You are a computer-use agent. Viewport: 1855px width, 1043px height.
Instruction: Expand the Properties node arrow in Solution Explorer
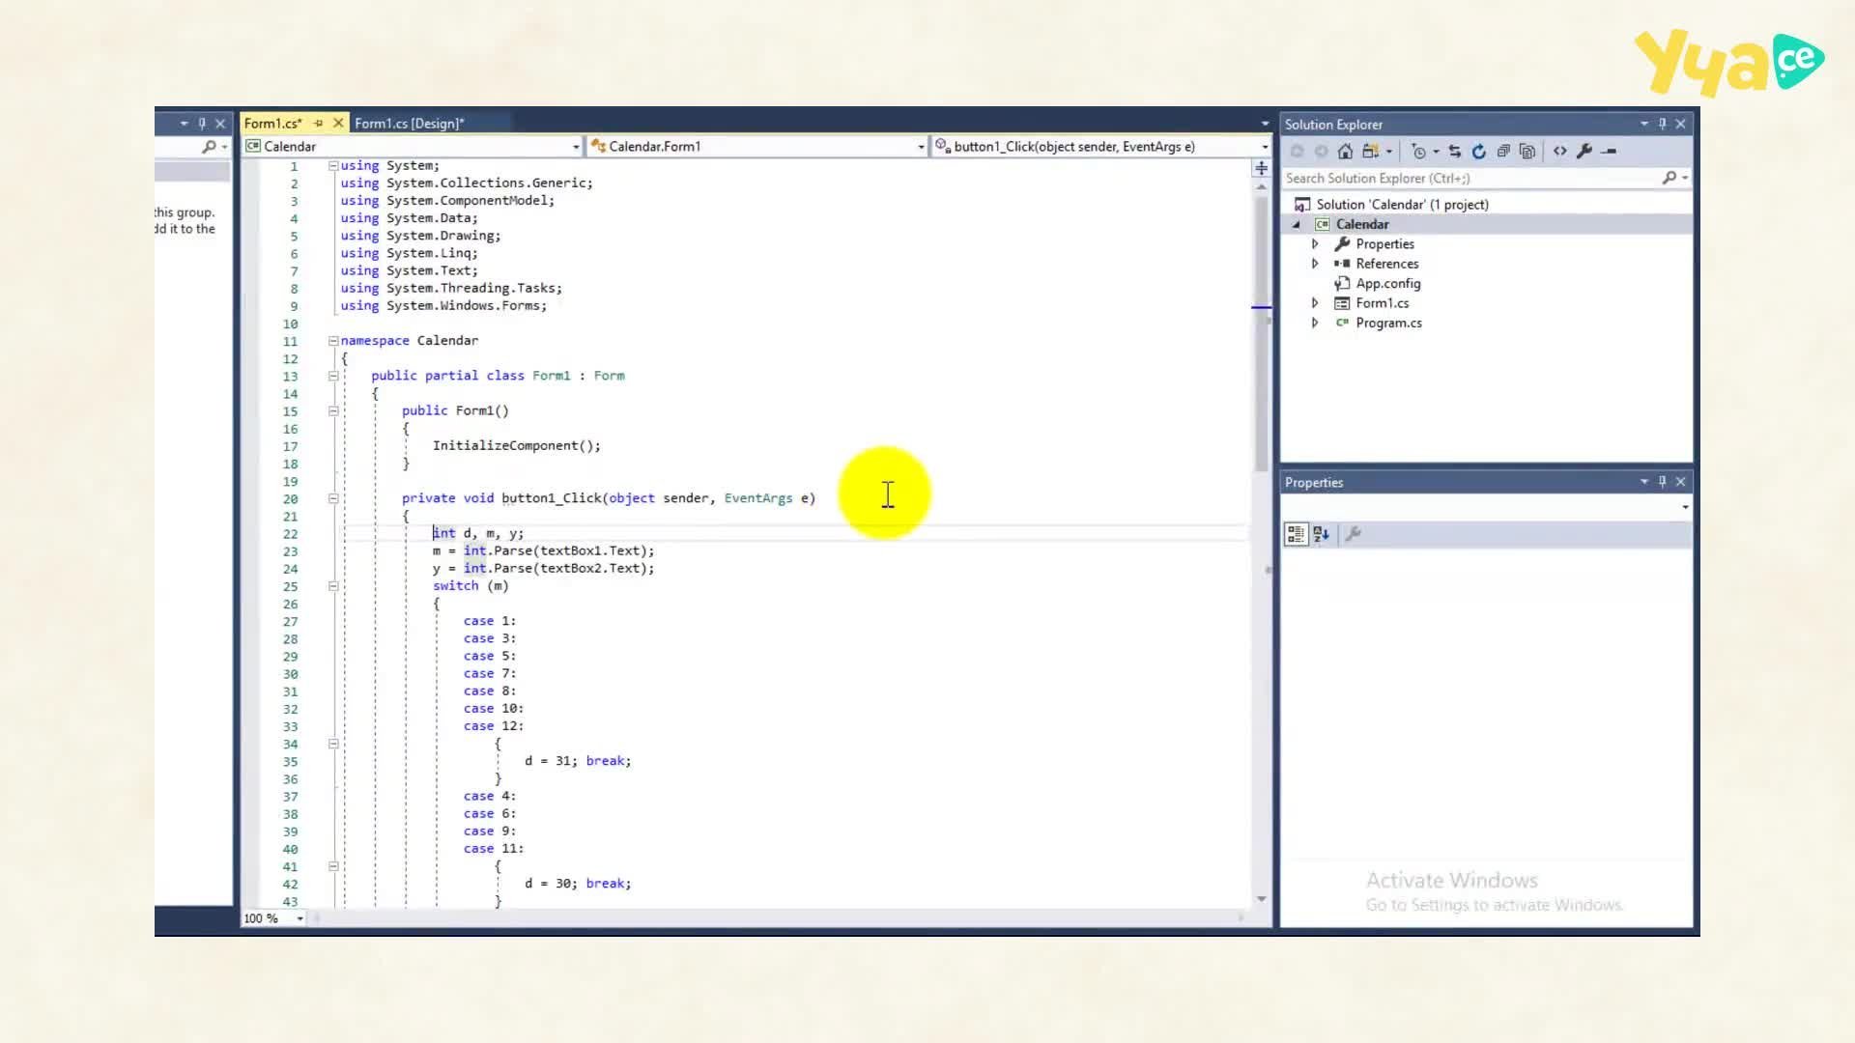(1315, 243)
